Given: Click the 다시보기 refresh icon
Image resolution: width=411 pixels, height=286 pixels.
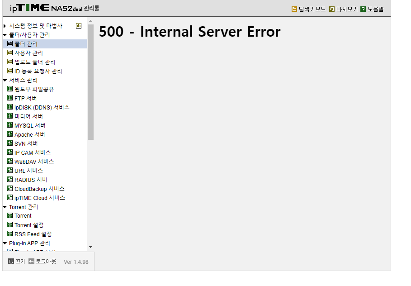Looking at the screenshot, I should [x=332, y=9].
